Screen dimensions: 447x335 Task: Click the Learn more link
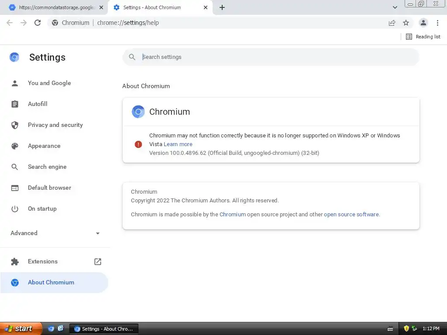[178, 144]
